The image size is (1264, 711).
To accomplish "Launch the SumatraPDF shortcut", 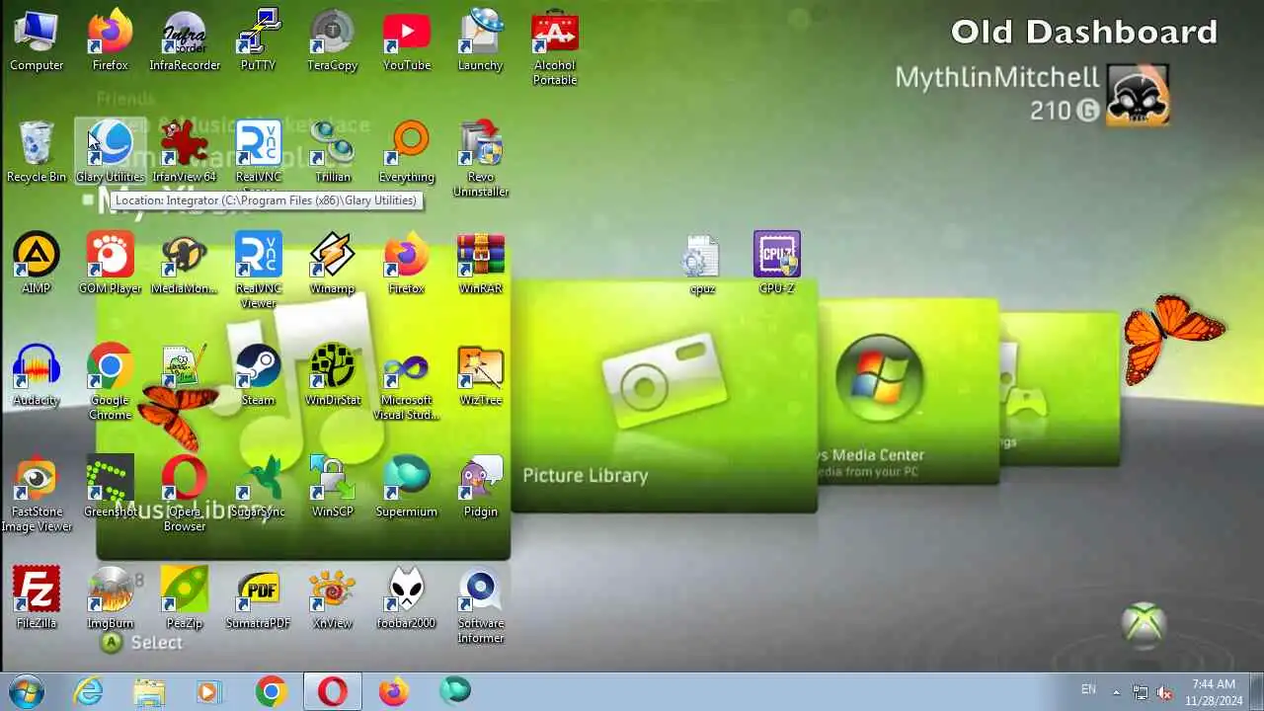I will point(259,599).
